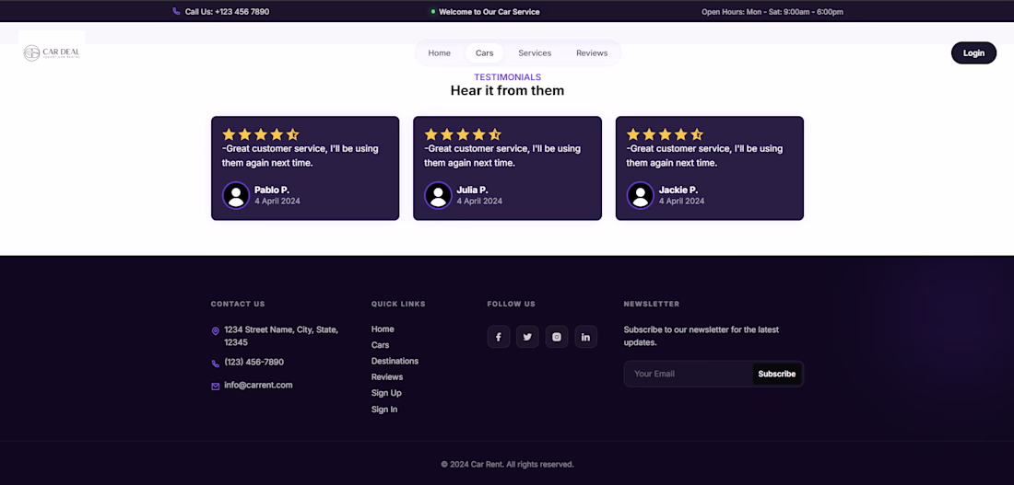Click the envelope icon by info@carrent.com
Screen dimensions: 1014x485
pos(216,387)
